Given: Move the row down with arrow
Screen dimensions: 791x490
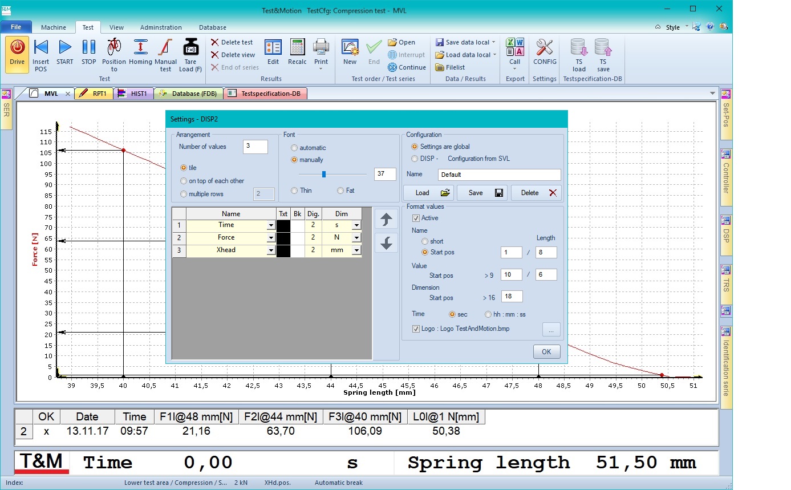Looking at the screenshot, I should click(386, 243).
